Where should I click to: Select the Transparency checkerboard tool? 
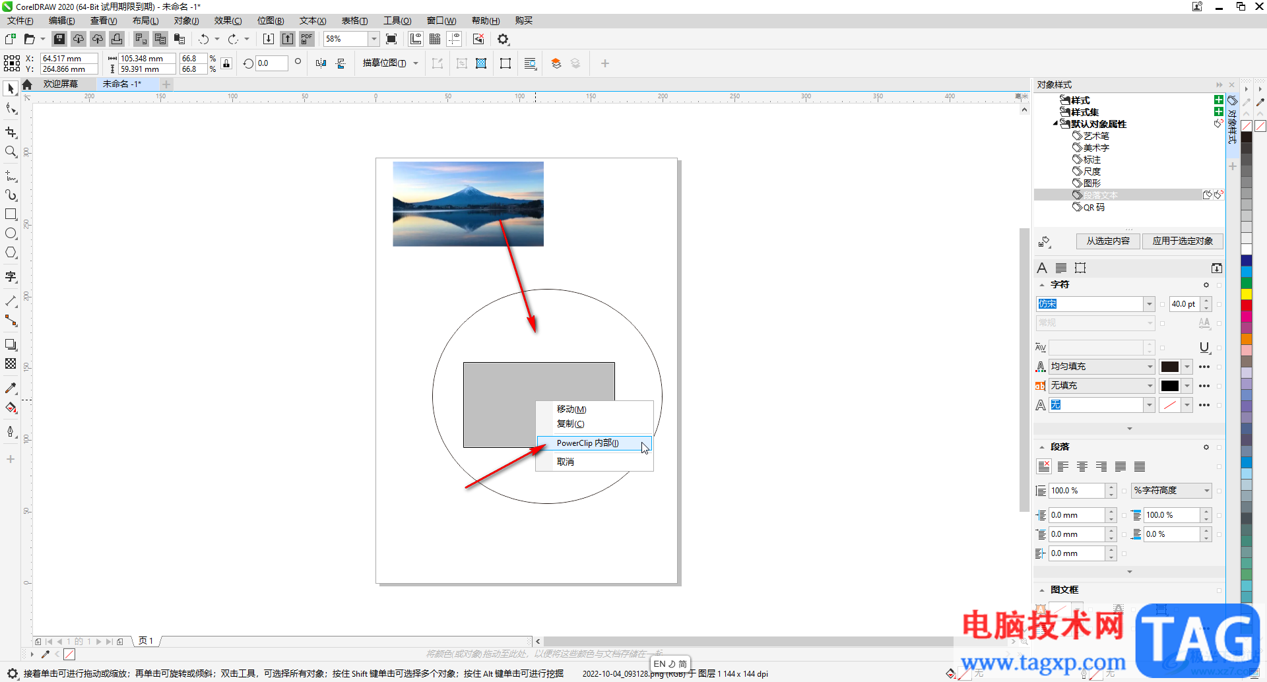(11, 363)
